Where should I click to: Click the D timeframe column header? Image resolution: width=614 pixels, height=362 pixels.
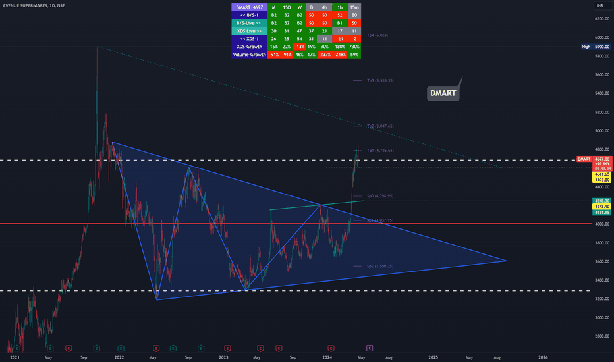[312, 7]
